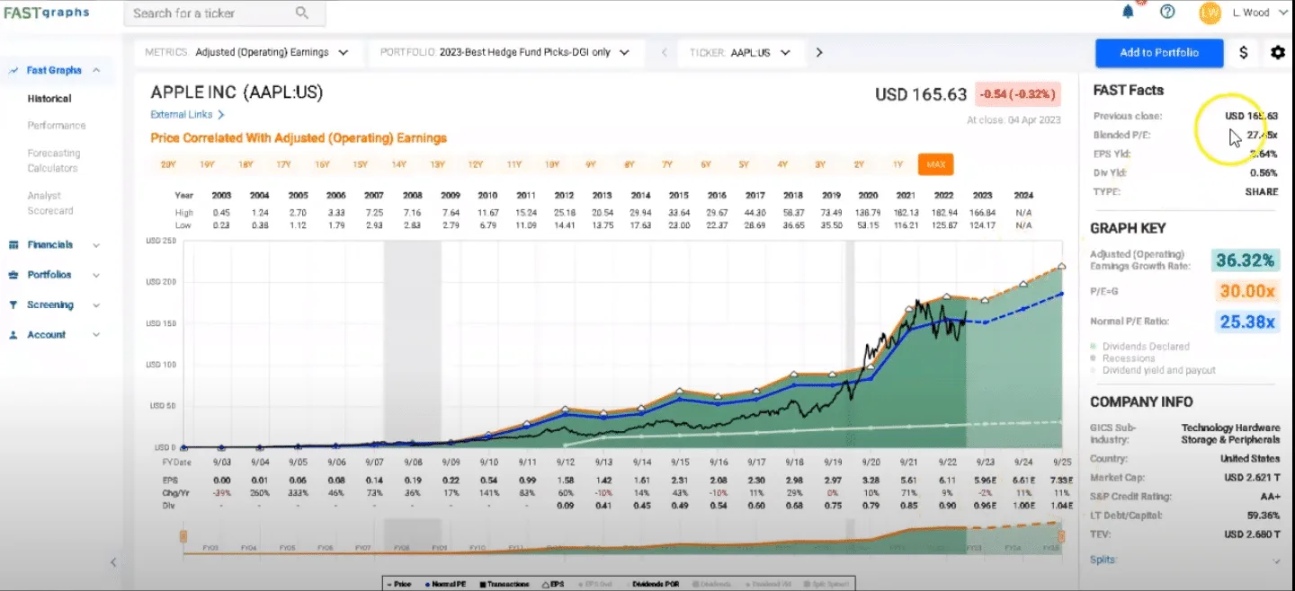
Task: Select the 7Y time range
Action: tap(667, 164)
